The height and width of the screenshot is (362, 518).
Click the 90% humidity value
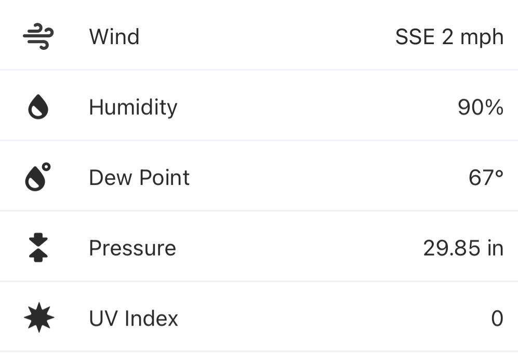pyautogui.click(x=480, y=108)
